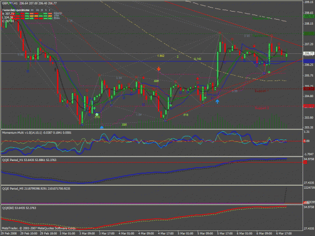315x236 pixels.
Task: Click the 204.80 price axis label
Action: coord(309,96)
